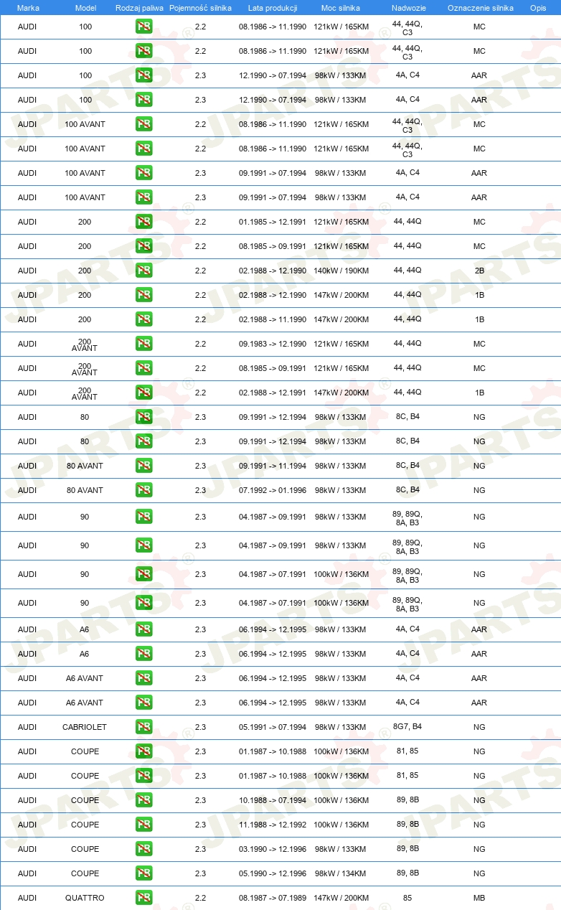The image size is (561, 910).
Task: Select the '98kW / 134KM' power cell
Action: [341, 873]
